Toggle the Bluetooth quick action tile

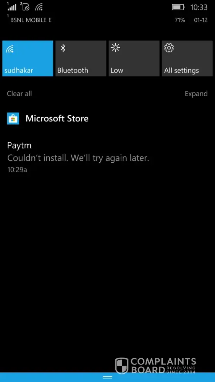coord(81,58)
